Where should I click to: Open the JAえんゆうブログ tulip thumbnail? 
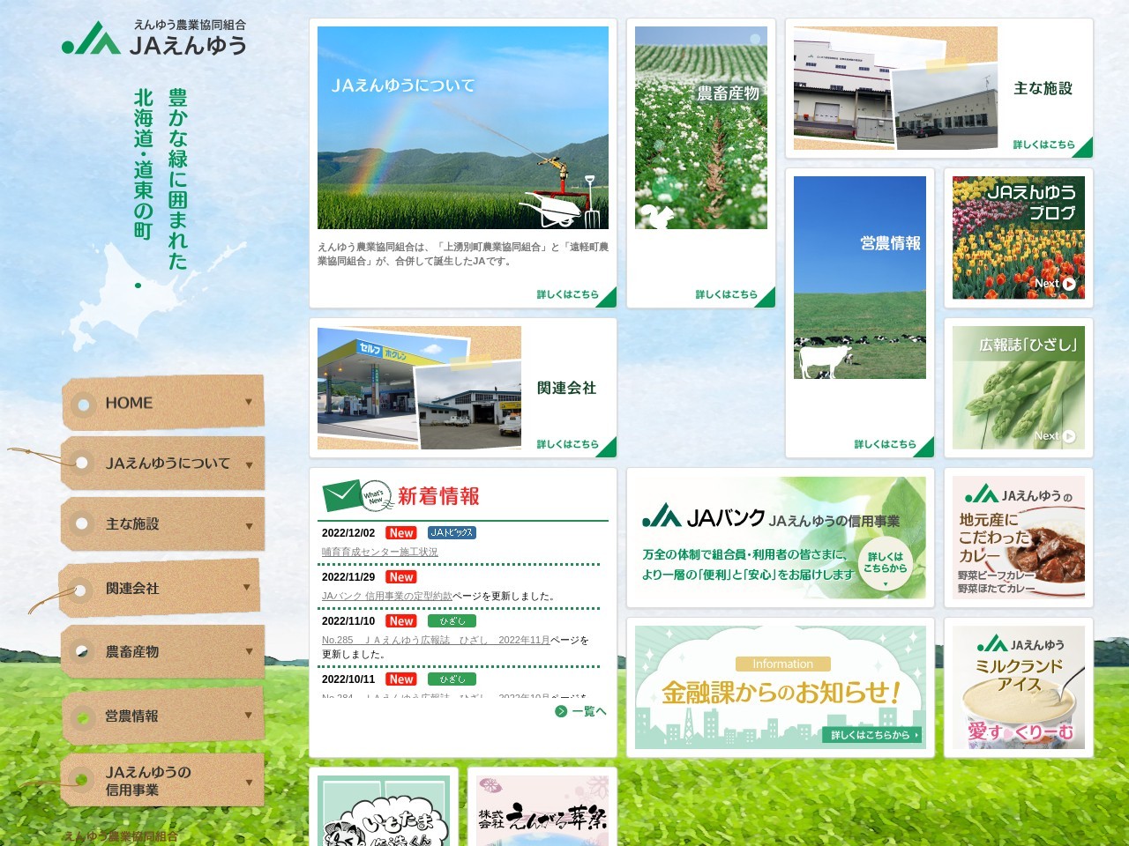[1019, 238]
